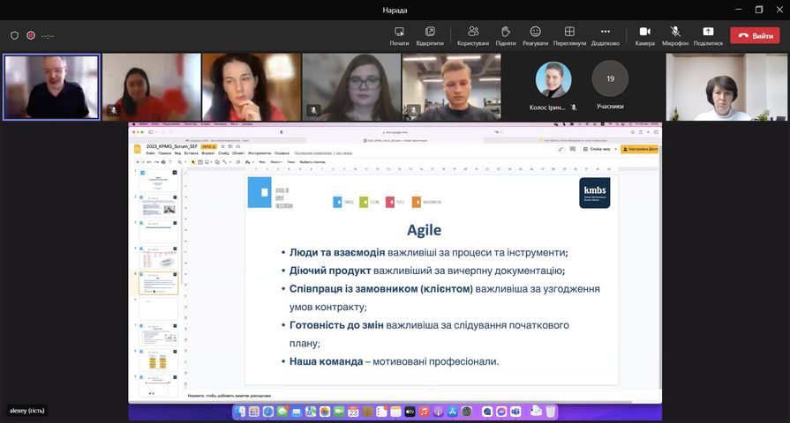The image size is (790, 423).
Task: Click the Поділитися share screen icon
Action: click(x=708, y=35)
